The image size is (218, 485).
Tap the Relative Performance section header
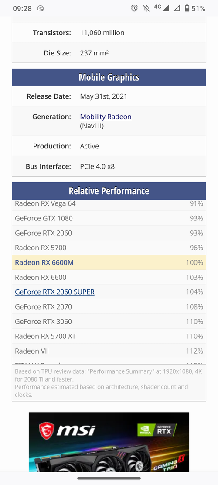tap(109, 191)
